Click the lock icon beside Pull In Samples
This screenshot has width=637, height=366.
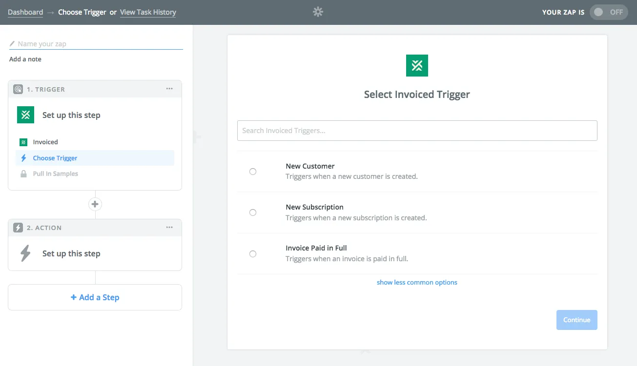pos(23,173)
